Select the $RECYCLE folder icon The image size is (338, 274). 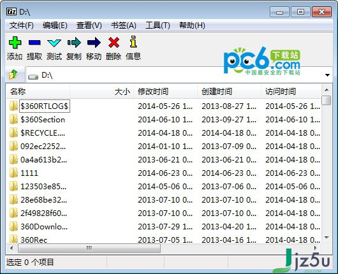pos(13,133)
